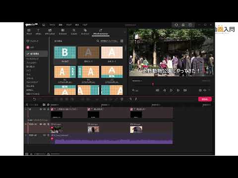Toggle the lock icon on the media track
Viewport: 238px width, 178px height.
pos(49,124)
